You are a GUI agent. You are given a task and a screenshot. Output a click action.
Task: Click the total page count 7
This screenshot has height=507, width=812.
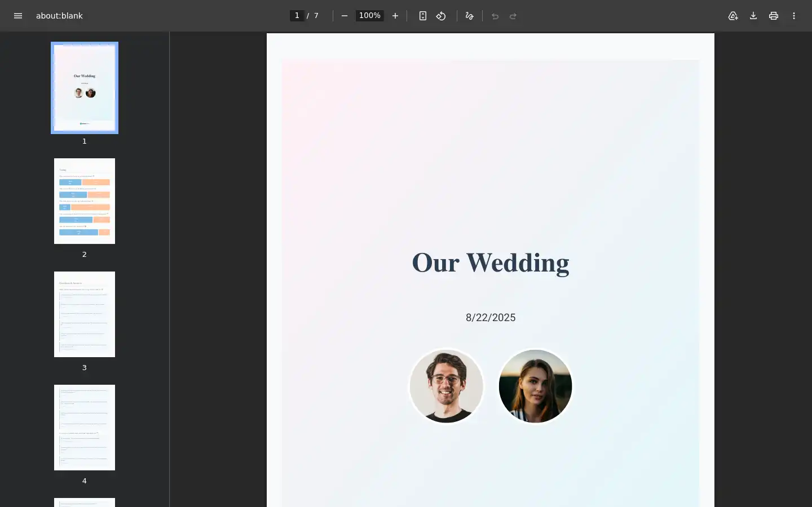point(316,16)
